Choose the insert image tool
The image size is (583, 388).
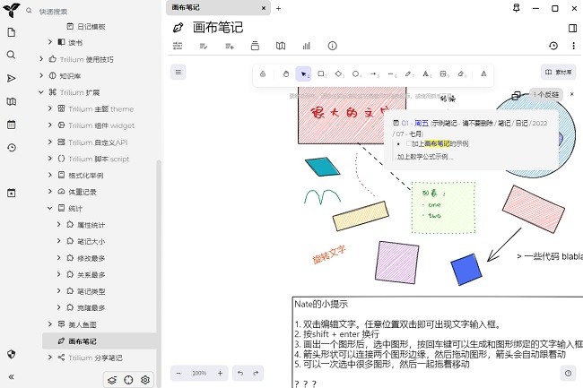point(443,73)
